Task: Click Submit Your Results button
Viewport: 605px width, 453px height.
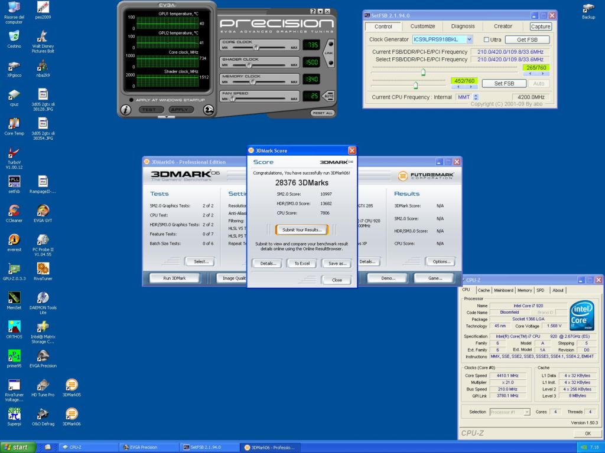Action: [302, 230]
